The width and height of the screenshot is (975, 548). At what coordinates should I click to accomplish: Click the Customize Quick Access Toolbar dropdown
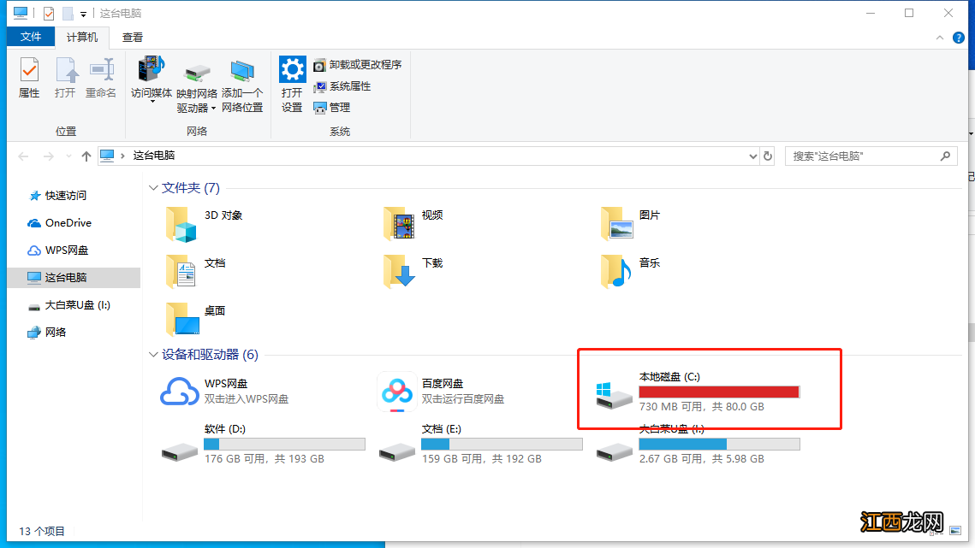[83, 14]
